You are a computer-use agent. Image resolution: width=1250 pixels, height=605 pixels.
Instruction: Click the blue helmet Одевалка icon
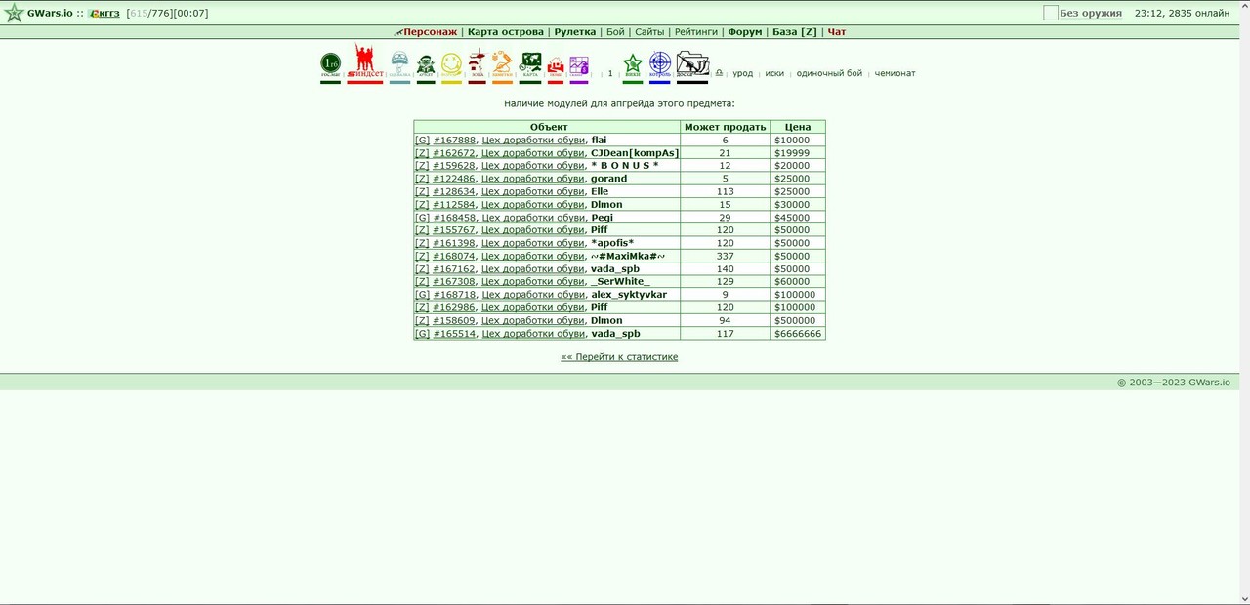pyautogui.click(x=399, y=65)
